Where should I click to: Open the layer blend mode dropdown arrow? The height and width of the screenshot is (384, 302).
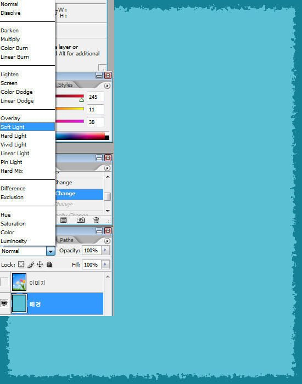pyautogui.click(x=51, y=251)
